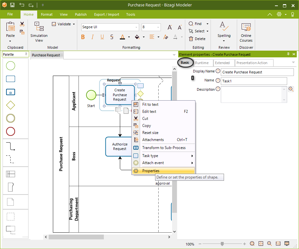Screen dimensions: 299x249
Task: Redo the action in title bar
Action: [31, 5]
